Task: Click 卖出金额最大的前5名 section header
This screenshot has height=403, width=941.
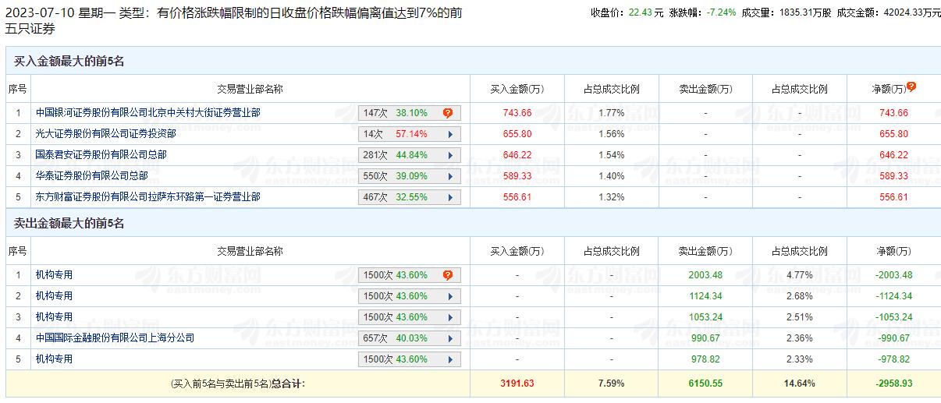Action: tap(69, 224)
